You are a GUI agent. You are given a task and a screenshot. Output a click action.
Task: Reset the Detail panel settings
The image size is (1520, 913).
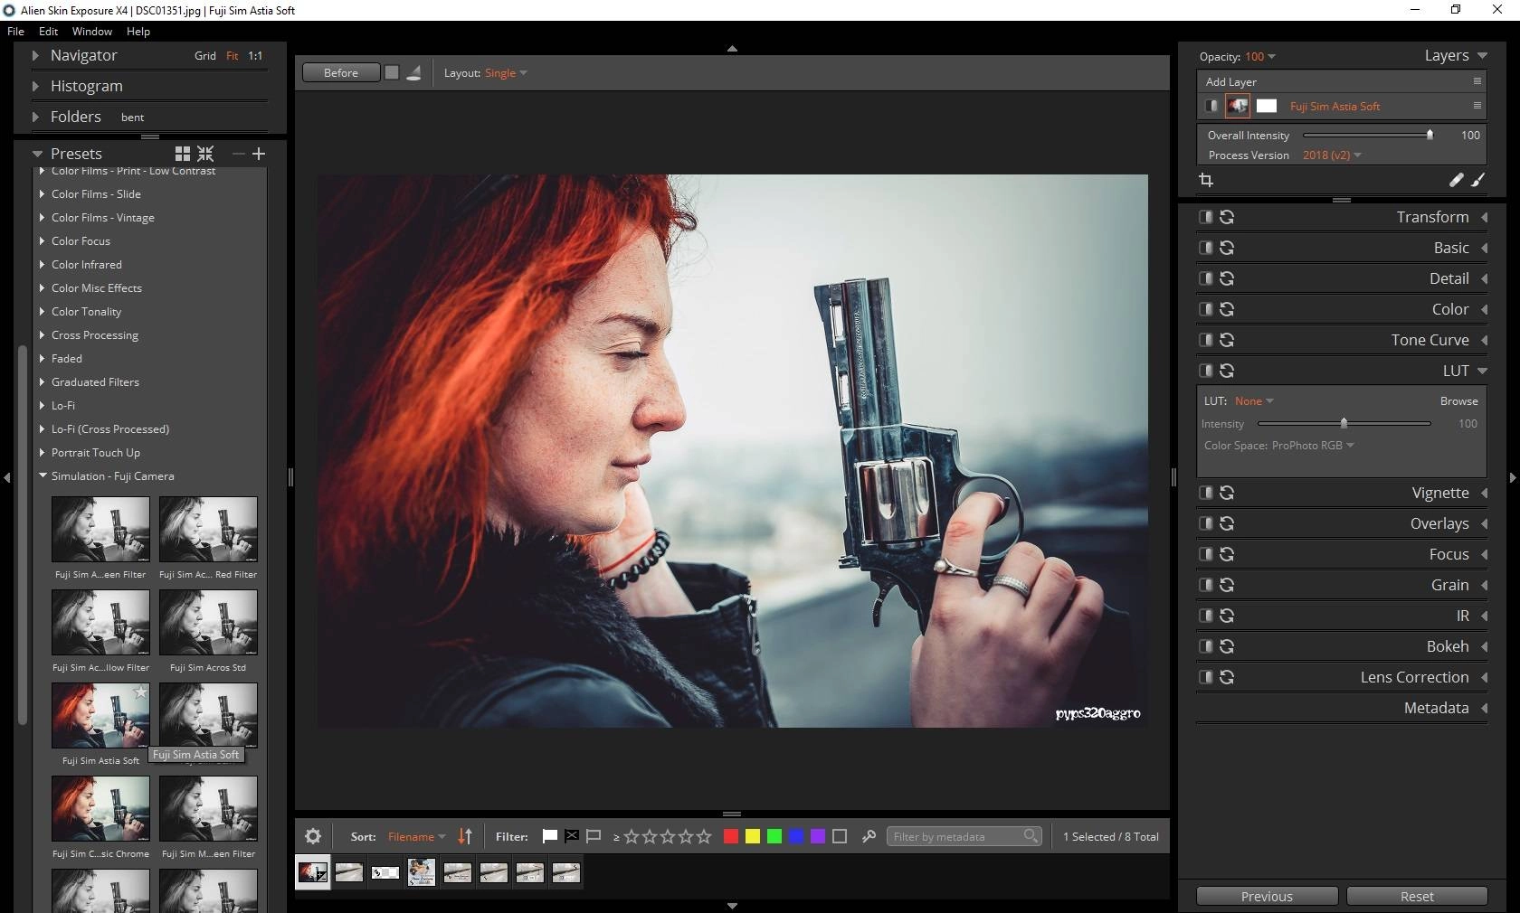click(1227, 278)
